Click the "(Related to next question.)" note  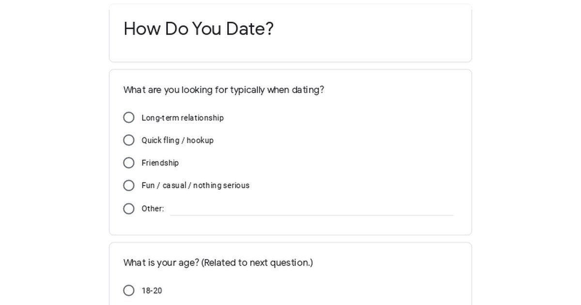[257, 263]
